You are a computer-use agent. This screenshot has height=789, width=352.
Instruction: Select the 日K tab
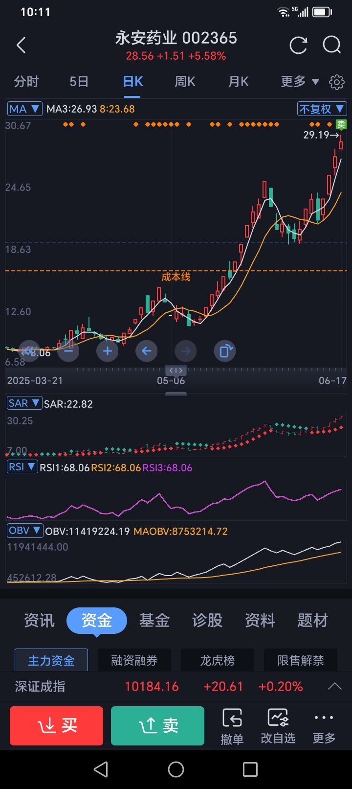(x=133, y=82)
